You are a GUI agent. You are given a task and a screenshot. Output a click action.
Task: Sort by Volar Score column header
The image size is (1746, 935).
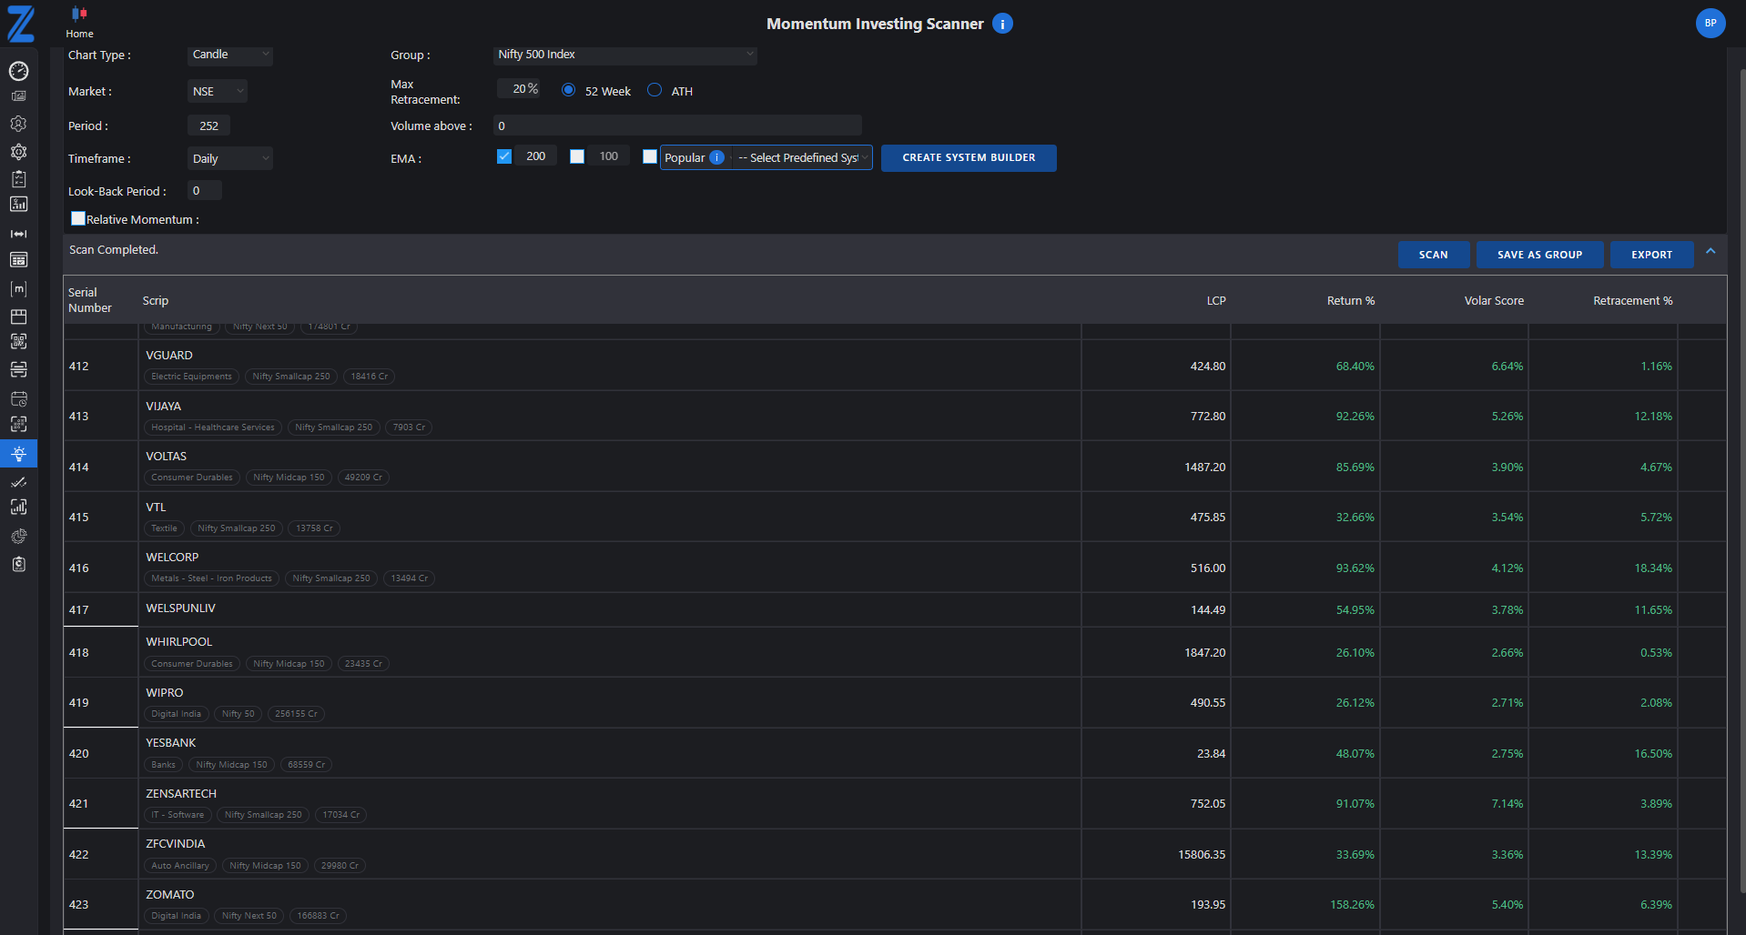pyautogui.click(x=1494, y=300)
